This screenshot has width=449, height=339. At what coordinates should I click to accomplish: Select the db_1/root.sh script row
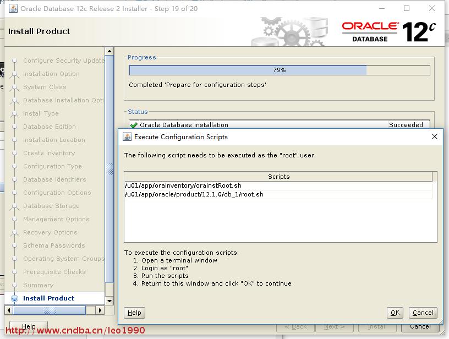pos(278,194)
